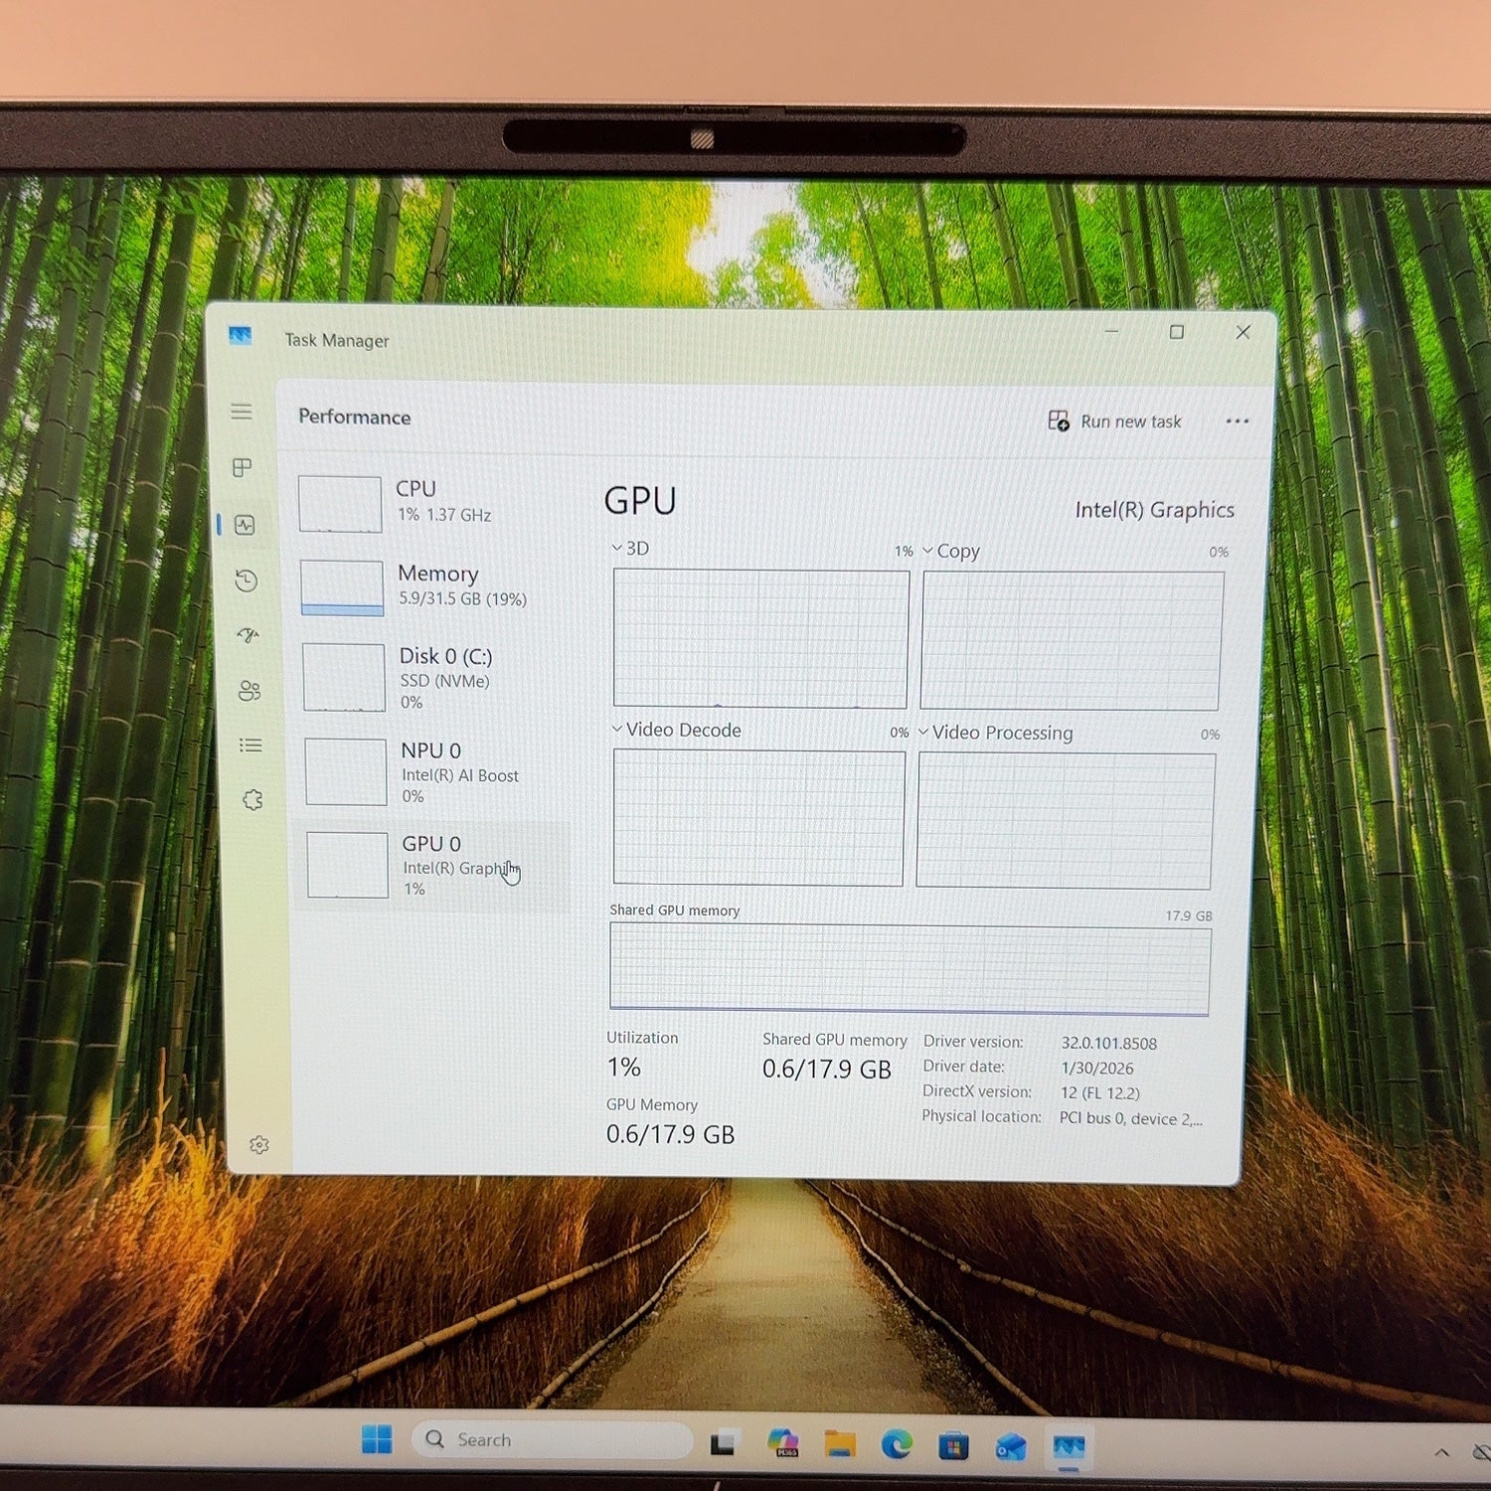Select the NPU 0 performance item
Screen dimensions: 1491x1491
pyautogui.click(x=437, y=771)
